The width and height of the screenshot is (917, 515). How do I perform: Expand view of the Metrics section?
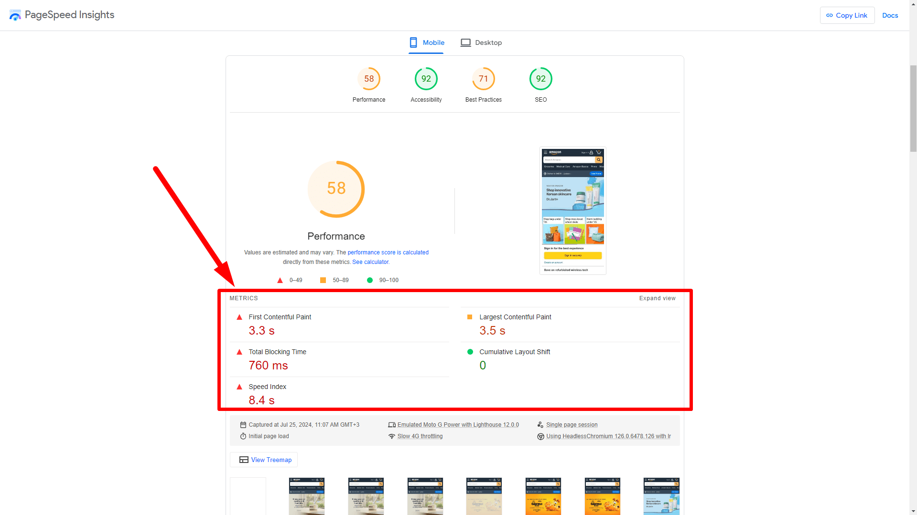click(x=657, y=298)
